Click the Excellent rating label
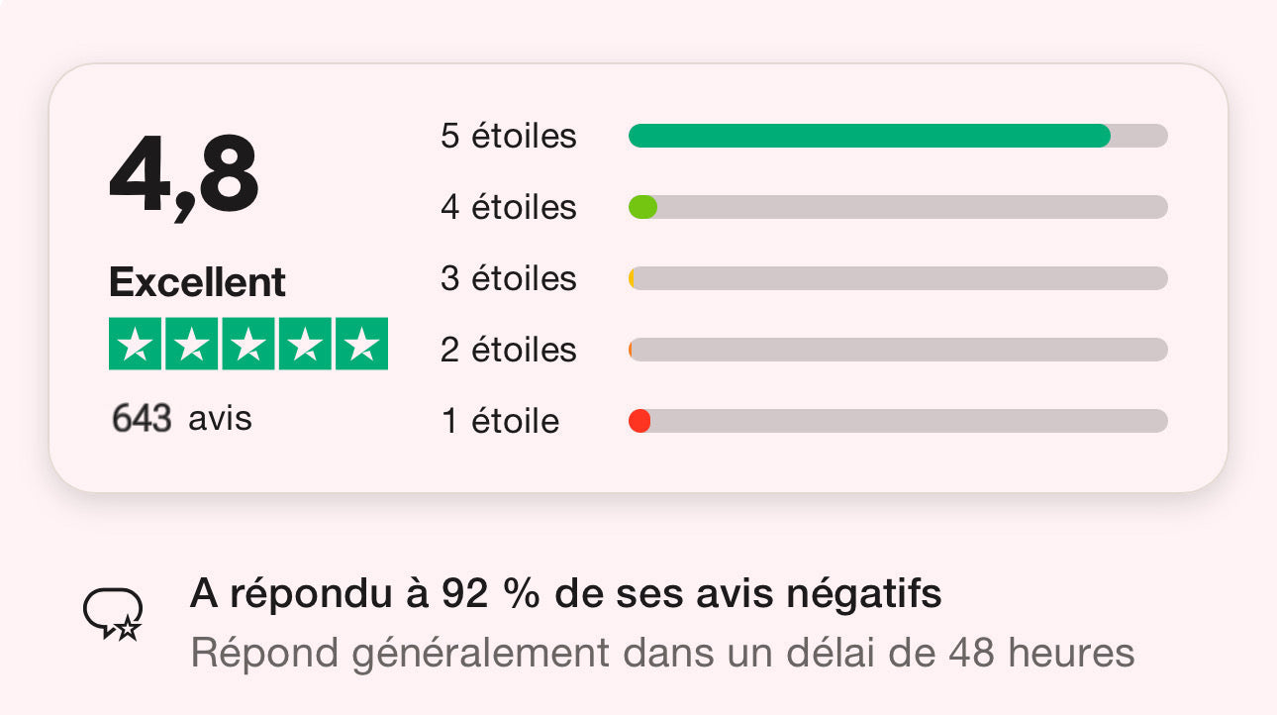The image size is (1277, 715). (197, 283)
